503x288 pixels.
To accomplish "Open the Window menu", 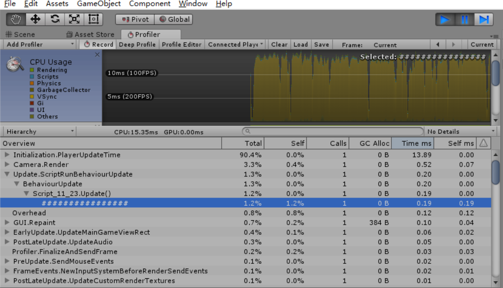I will [x=193, y=4].
